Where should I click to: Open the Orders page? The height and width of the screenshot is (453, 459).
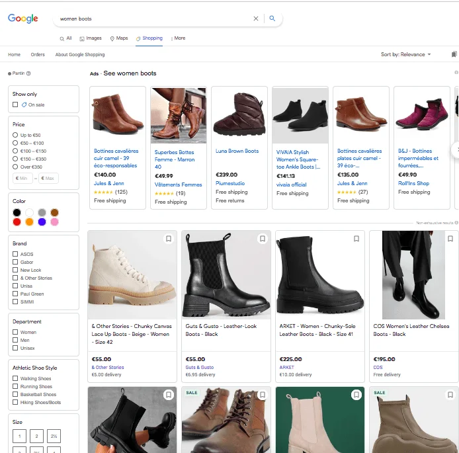(38, 54)
